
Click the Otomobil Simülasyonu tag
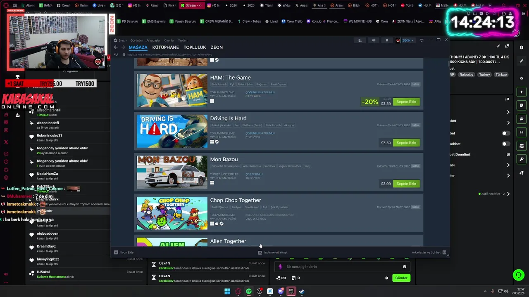(225, 166)
